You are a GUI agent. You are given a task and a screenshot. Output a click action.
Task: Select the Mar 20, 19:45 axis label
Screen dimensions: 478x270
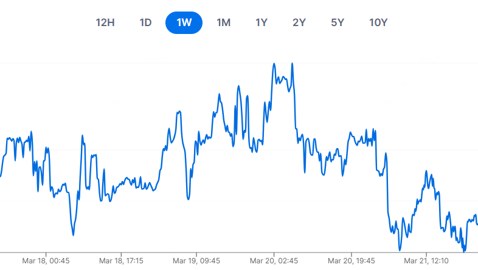coord(352,261)
